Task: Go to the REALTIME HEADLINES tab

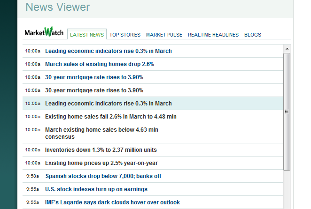Action: [213, 35]
